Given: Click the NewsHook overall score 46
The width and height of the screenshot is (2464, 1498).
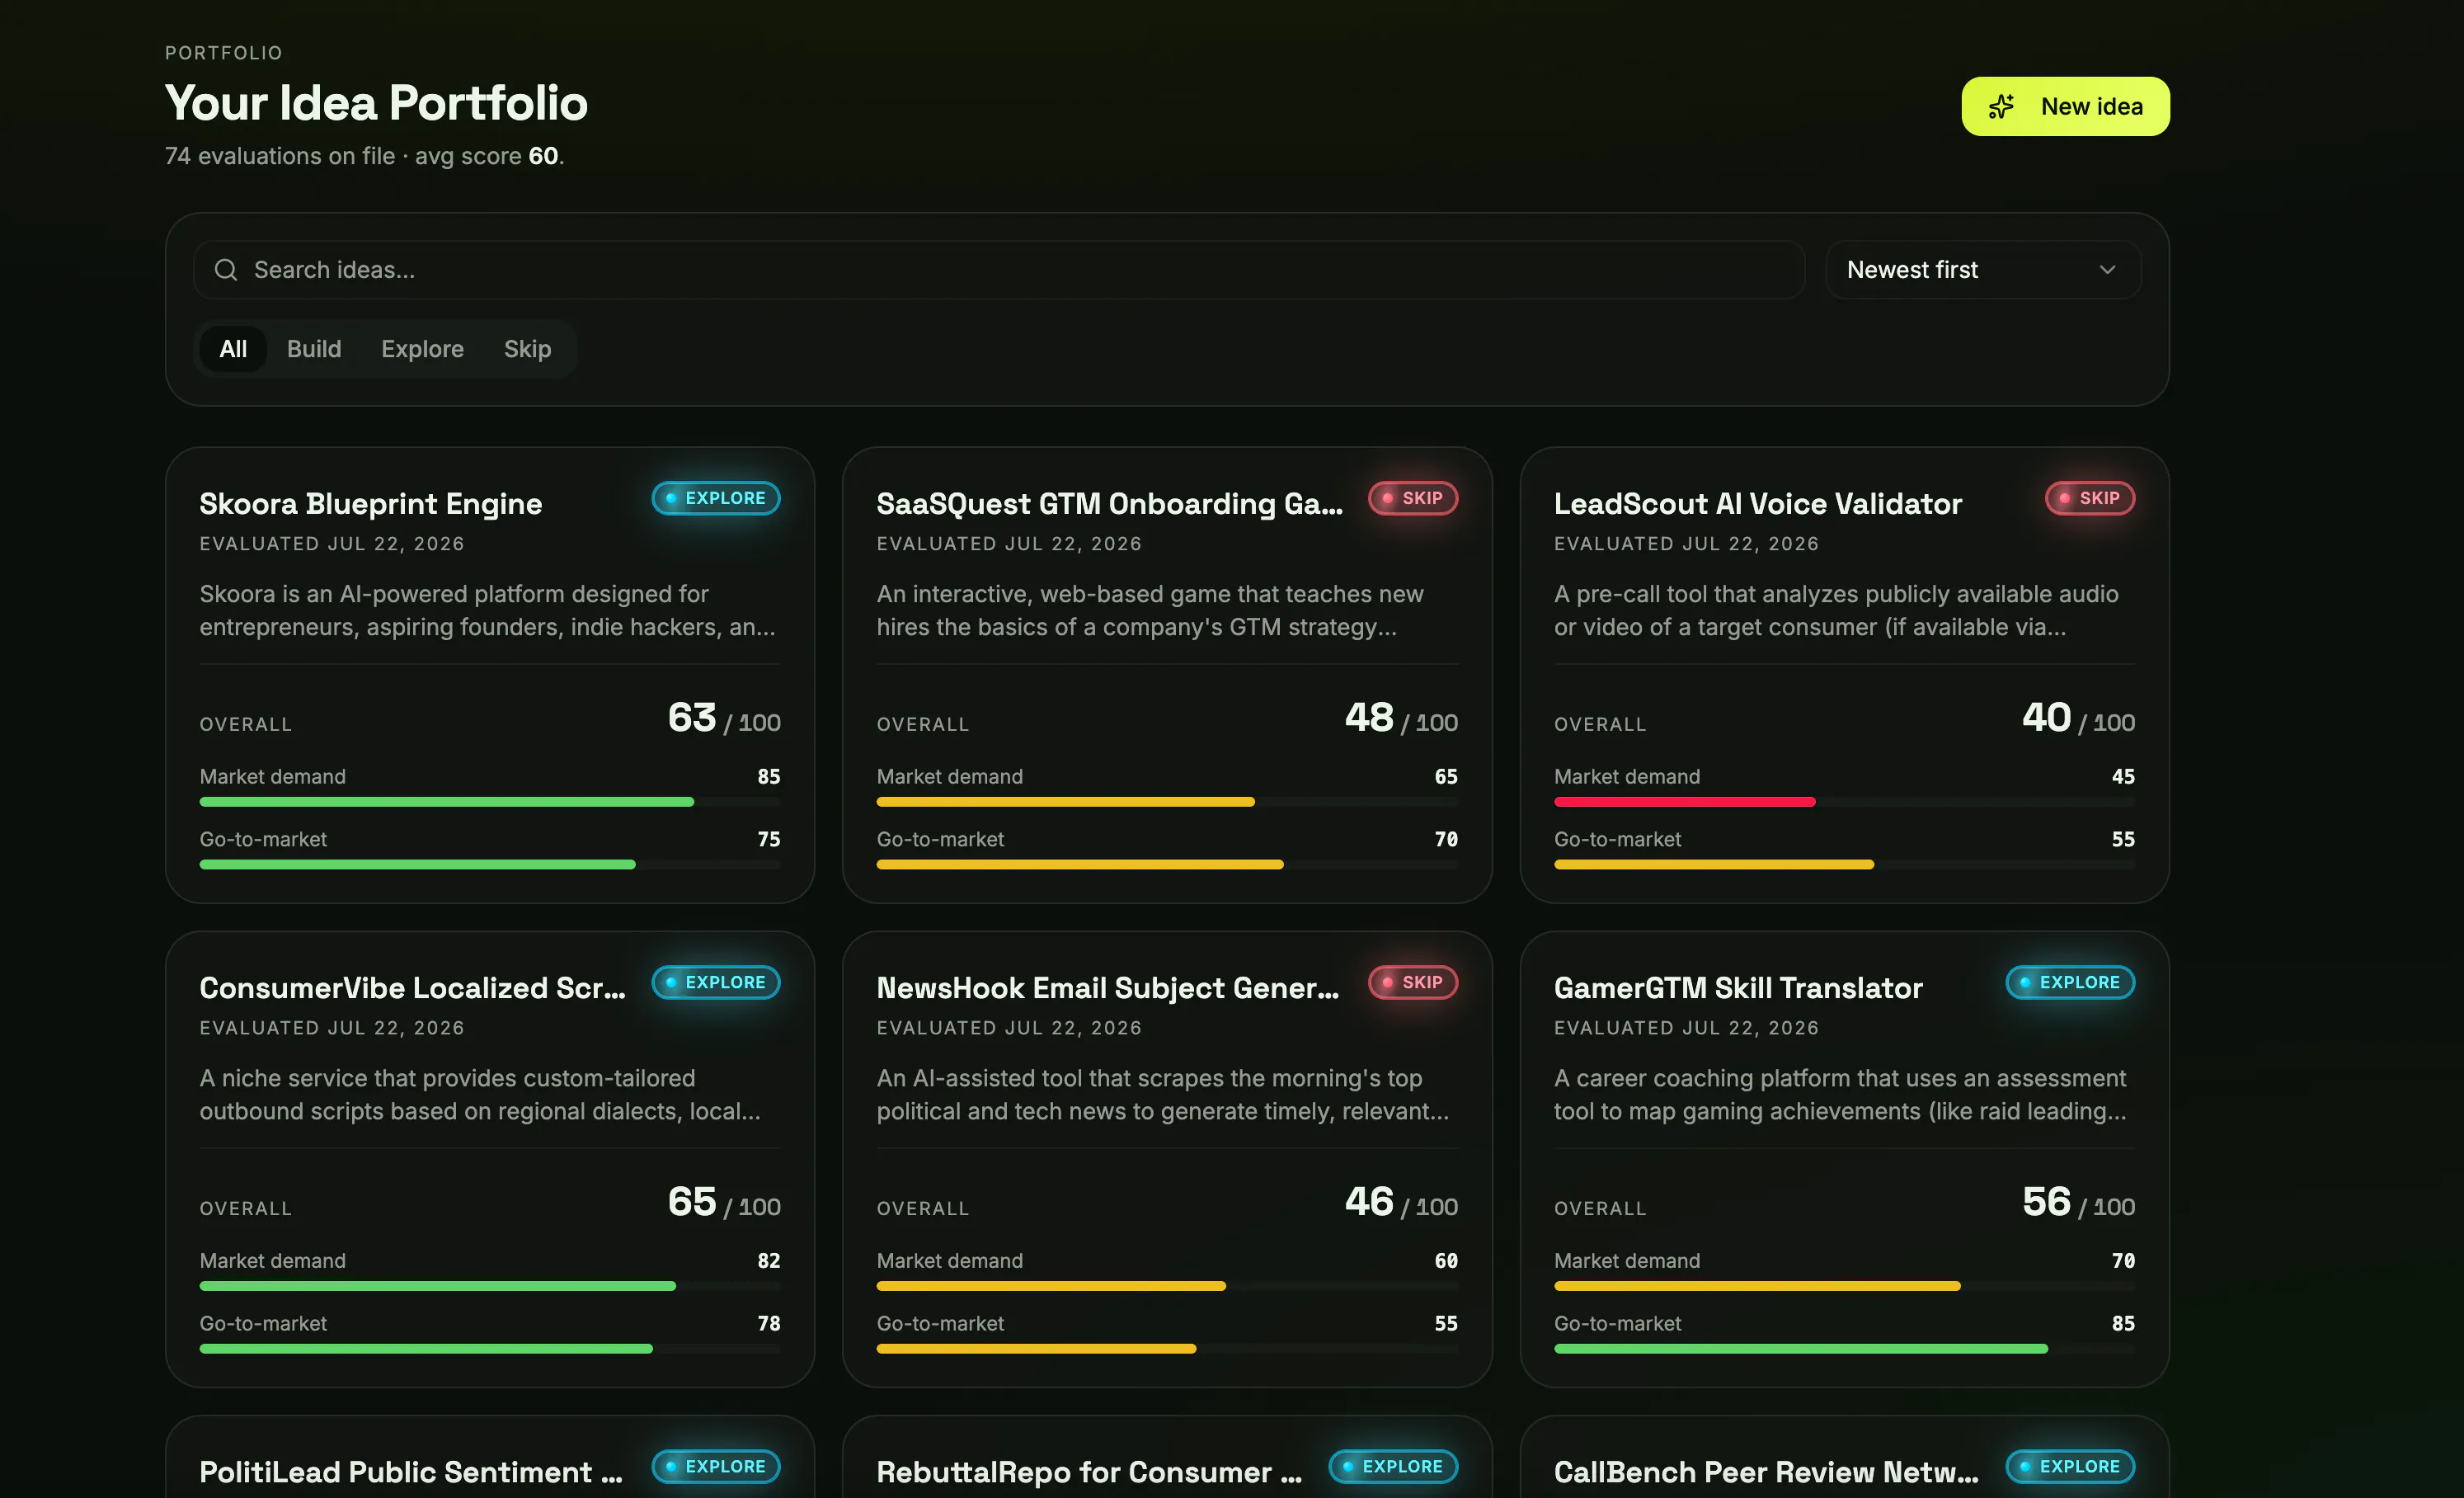Looking at the screenshot, I should 1369,1201.
